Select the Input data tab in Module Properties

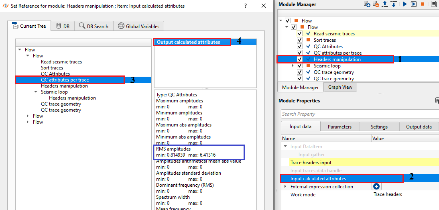click(300, 126)
